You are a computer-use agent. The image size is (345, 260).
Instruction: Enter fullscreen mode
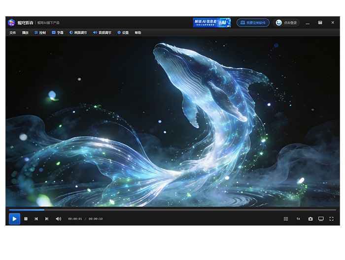pyautogui.click(x=332, y=219)
